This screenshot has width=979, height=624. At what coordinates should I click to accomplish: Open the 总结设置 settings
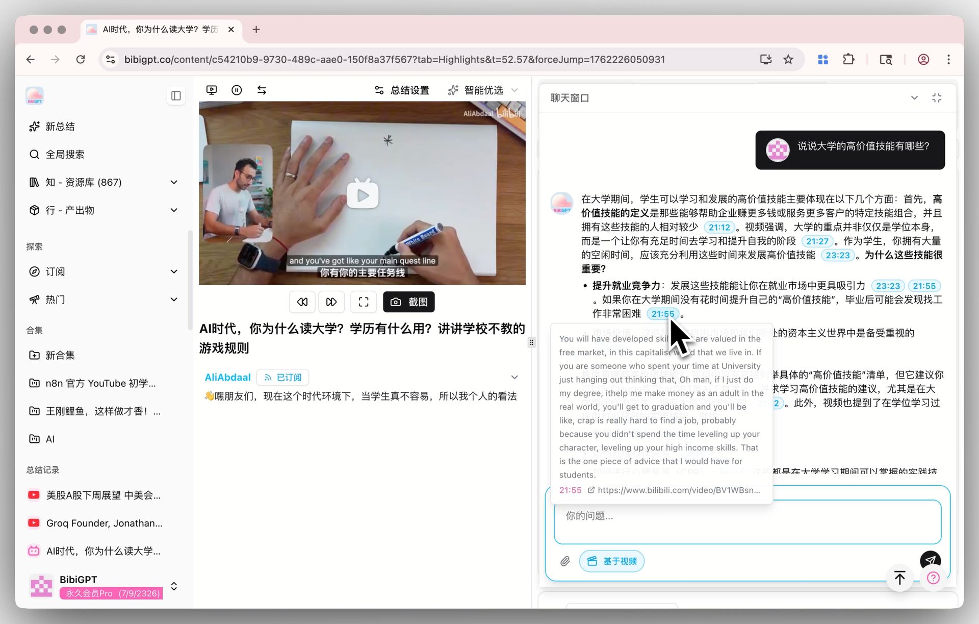tap(402, 90)
